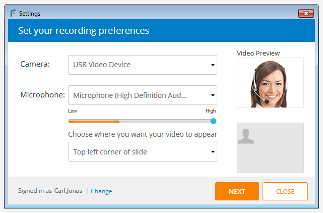Click the Low label above the slider

(x=73, y=111)
